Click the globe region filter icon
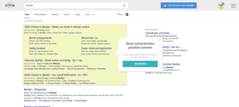The width and height of the screenshot is (239, 107). 127,14
